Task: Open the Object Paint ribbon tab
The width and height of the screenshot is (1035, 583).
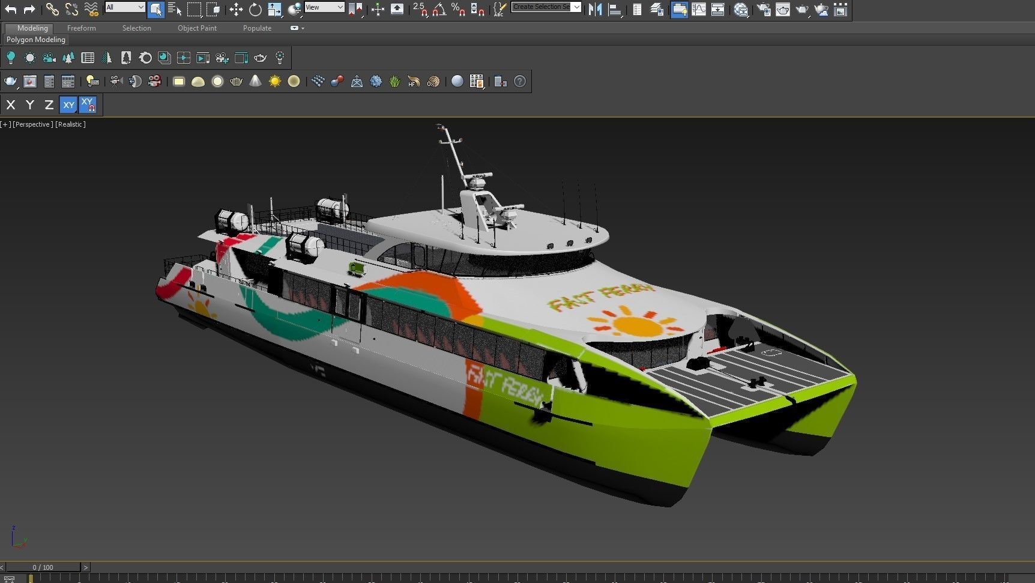Action: 197,28
